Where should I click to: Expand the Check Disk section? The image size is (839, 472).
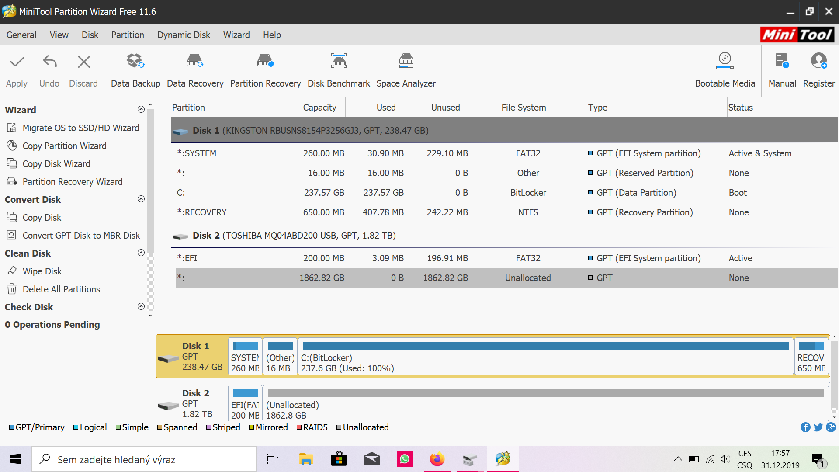141,307
